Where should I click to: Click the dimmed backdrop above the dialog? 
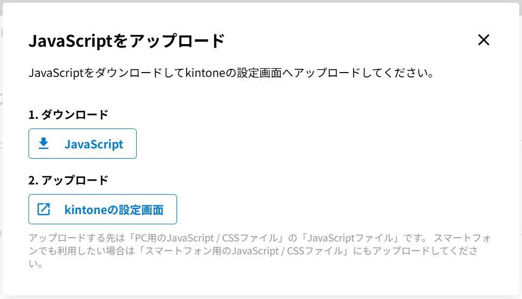pos(261,2)
